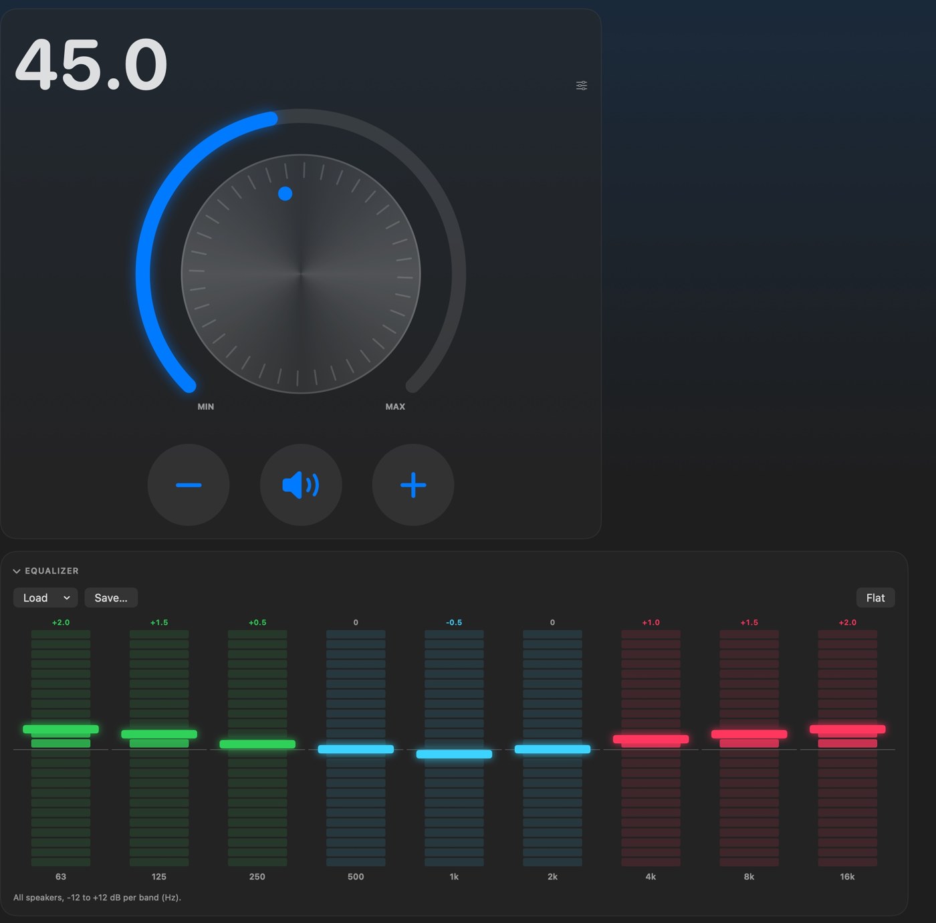Viewport: 936px width, 923px height.
Task: Open the Load preset dropdown
Action: pos(45,598)
